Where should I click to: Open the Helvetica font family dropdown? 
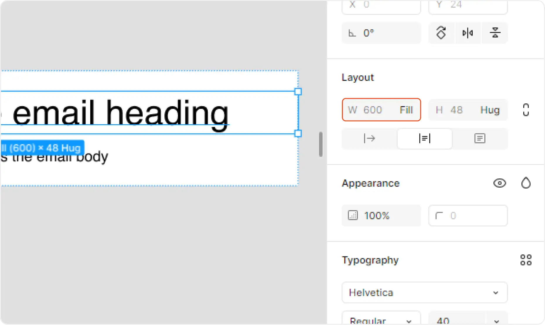click(424, 292)
